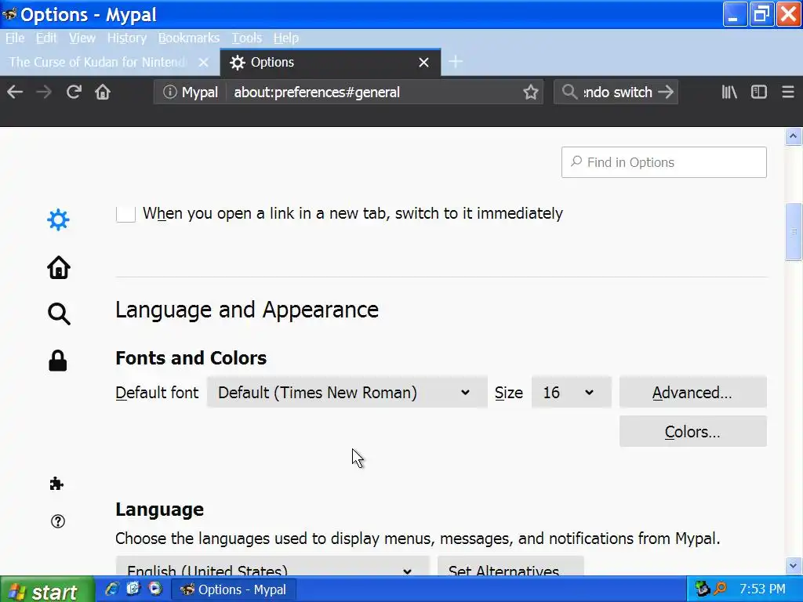The image size is (803, 602).
Task: Go back with the back arrow
Action: pos(15,92)
